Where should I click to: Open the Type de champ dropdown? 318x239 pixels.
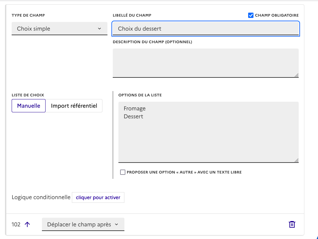click(59, 29)
